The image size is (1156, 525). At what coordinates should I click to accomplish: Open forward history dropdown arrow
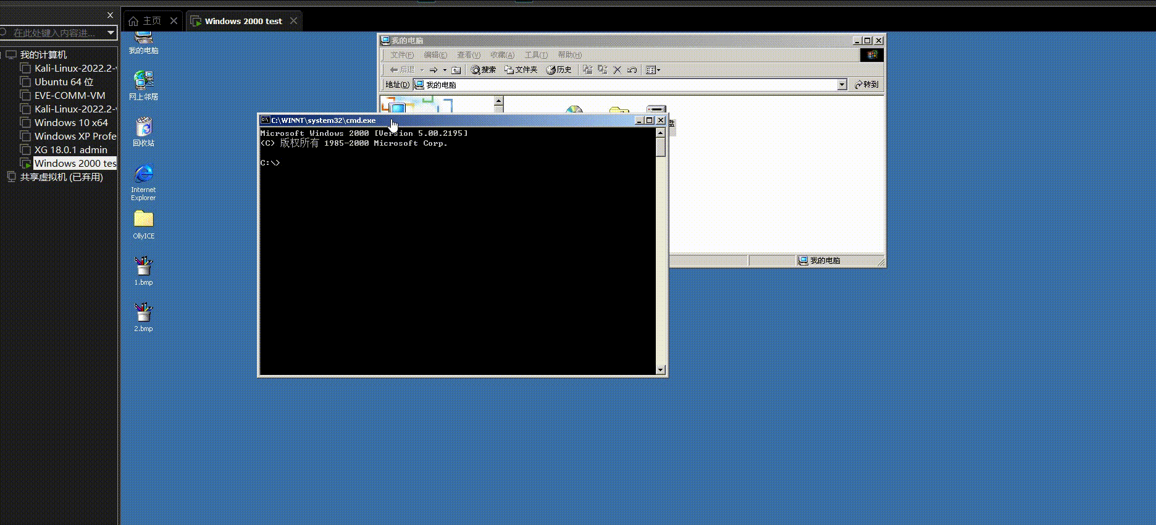coord(445,70)
